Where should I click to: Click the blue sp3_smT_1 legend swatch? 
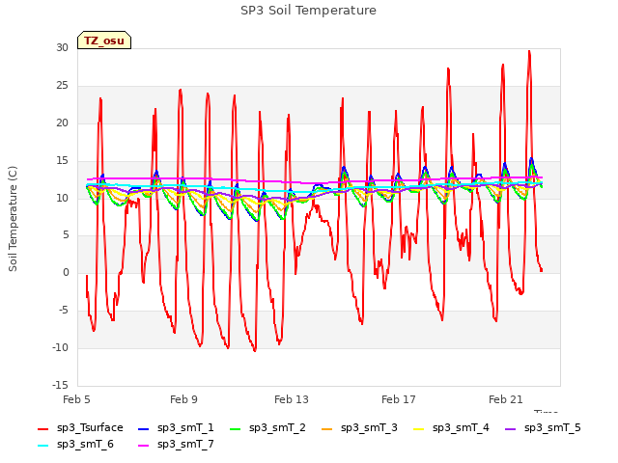click(144, 428)
